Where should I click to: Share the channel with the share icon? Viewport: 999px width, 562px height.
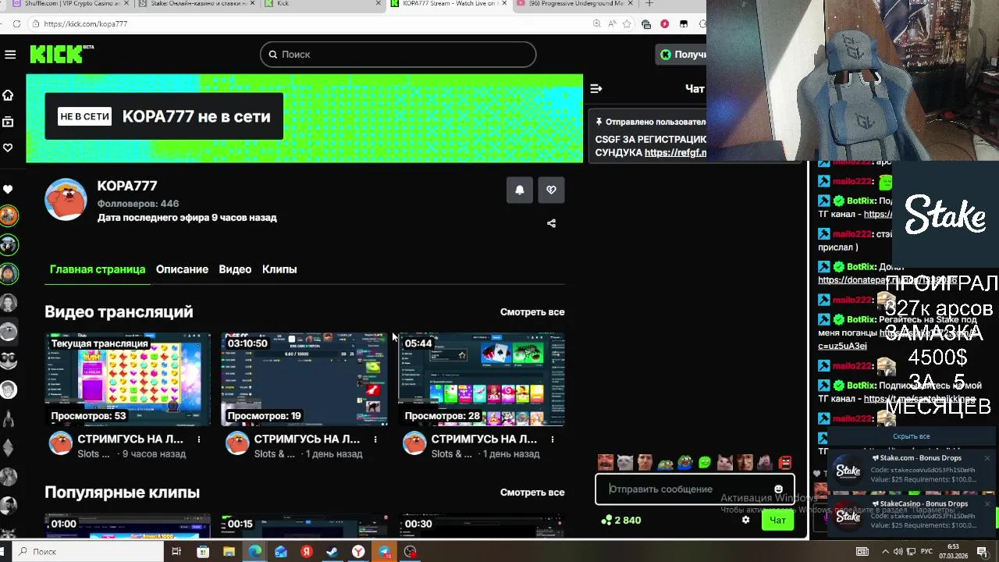coord(551,223)
